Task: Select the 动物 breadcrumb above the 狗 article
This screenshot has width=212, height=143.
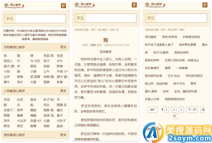Action: [x=112, y=30]
